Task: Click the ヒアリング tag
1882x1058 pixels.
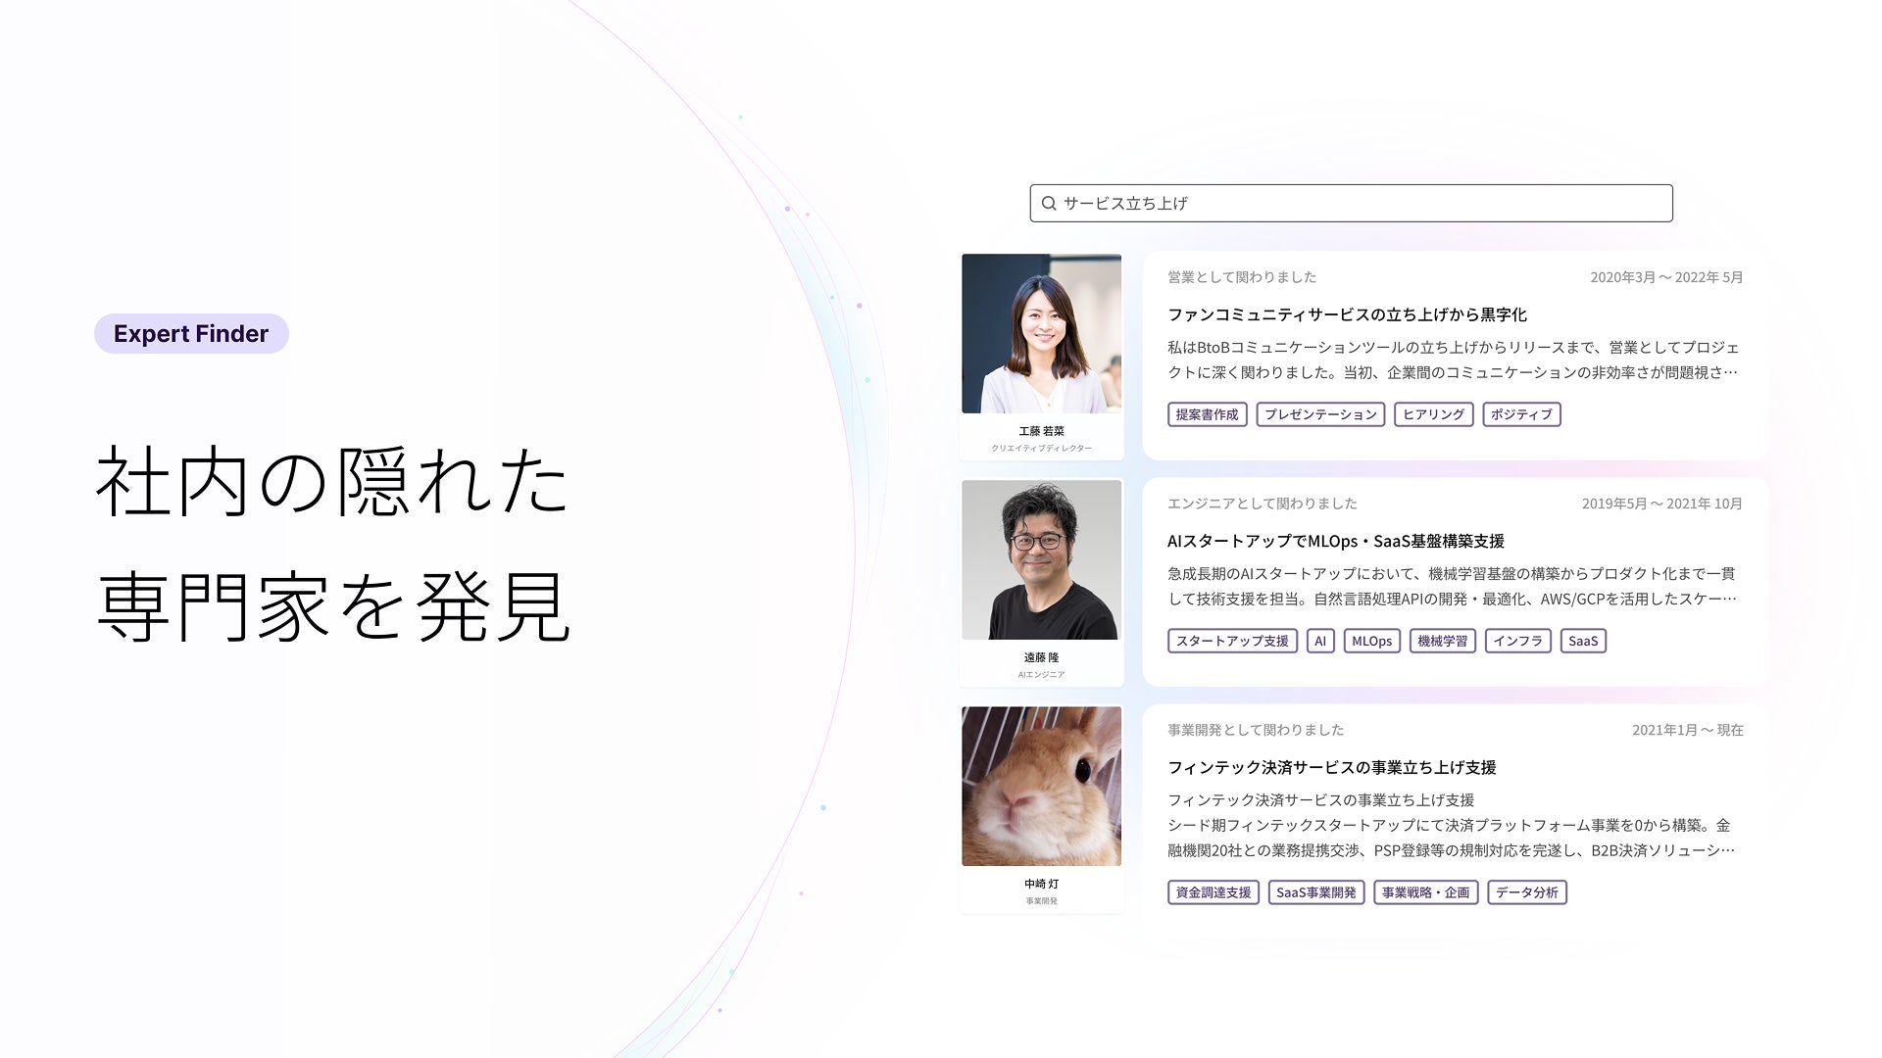Action: tap(1433, 414)
